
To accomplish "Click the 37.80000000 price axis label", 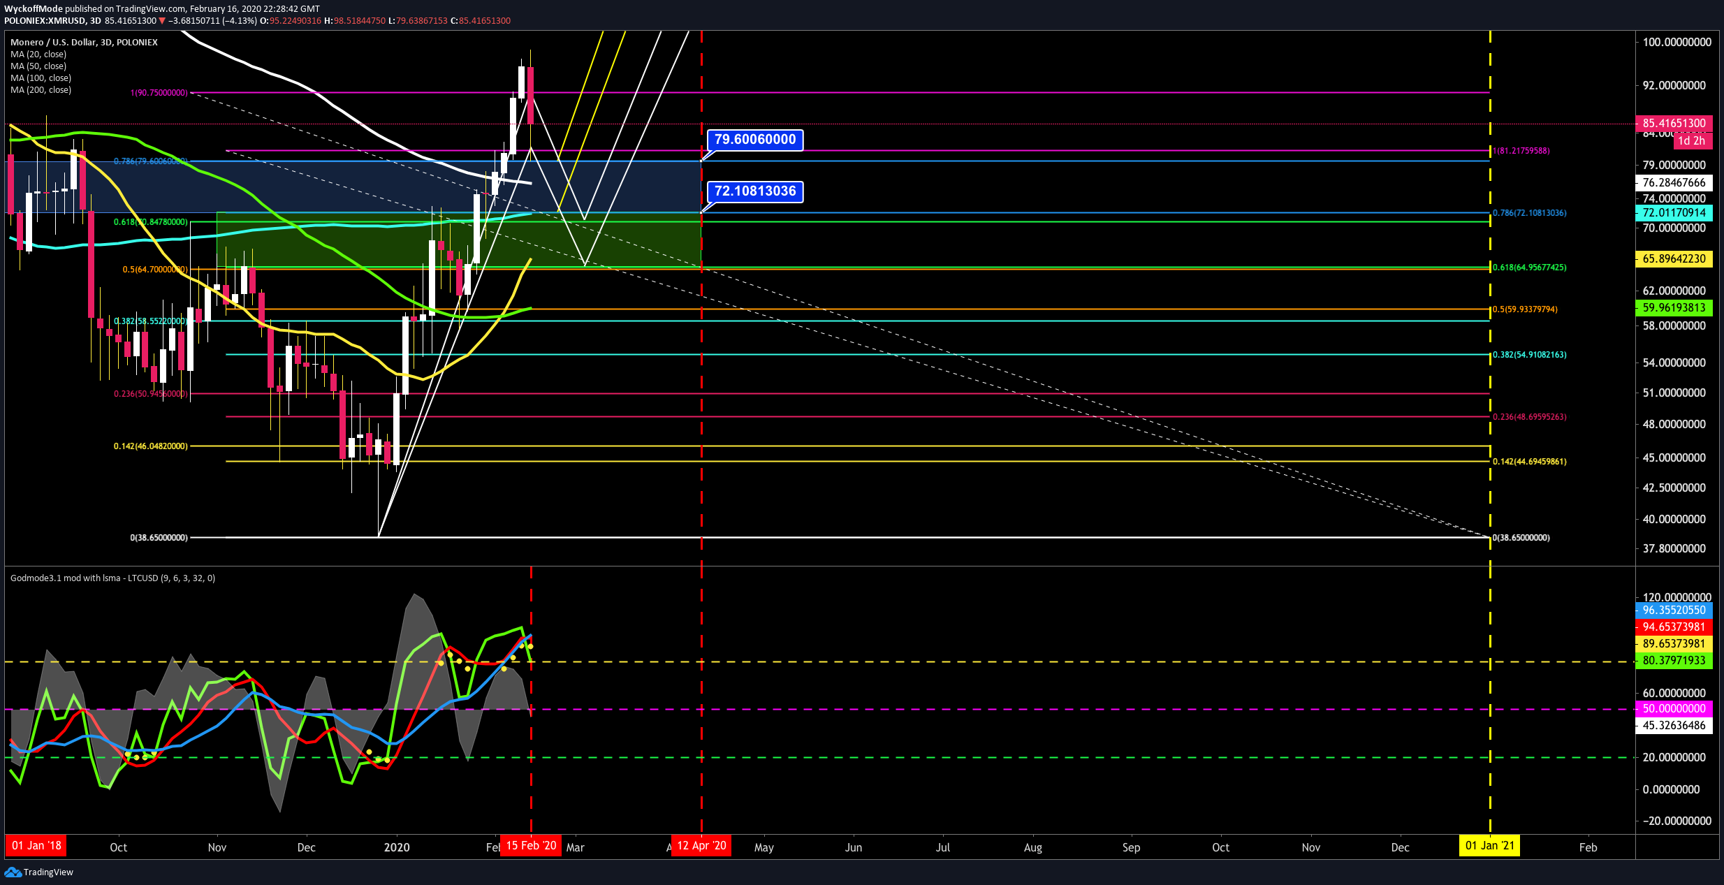I will click(1674, 548).
